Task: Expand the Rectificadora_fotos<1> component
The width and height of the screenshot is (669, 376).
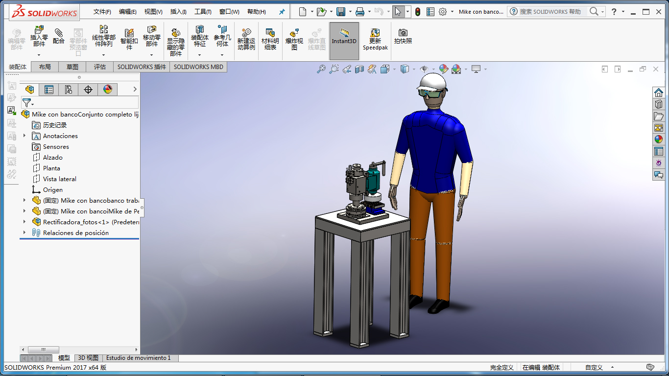Action: coord(24,222)
